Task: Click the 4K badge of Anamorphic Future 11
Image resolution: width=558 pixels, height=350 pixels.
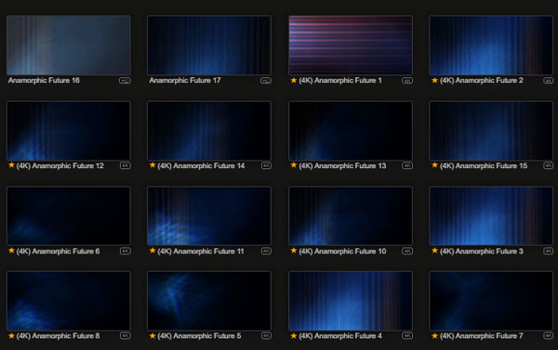Action: 266,252
